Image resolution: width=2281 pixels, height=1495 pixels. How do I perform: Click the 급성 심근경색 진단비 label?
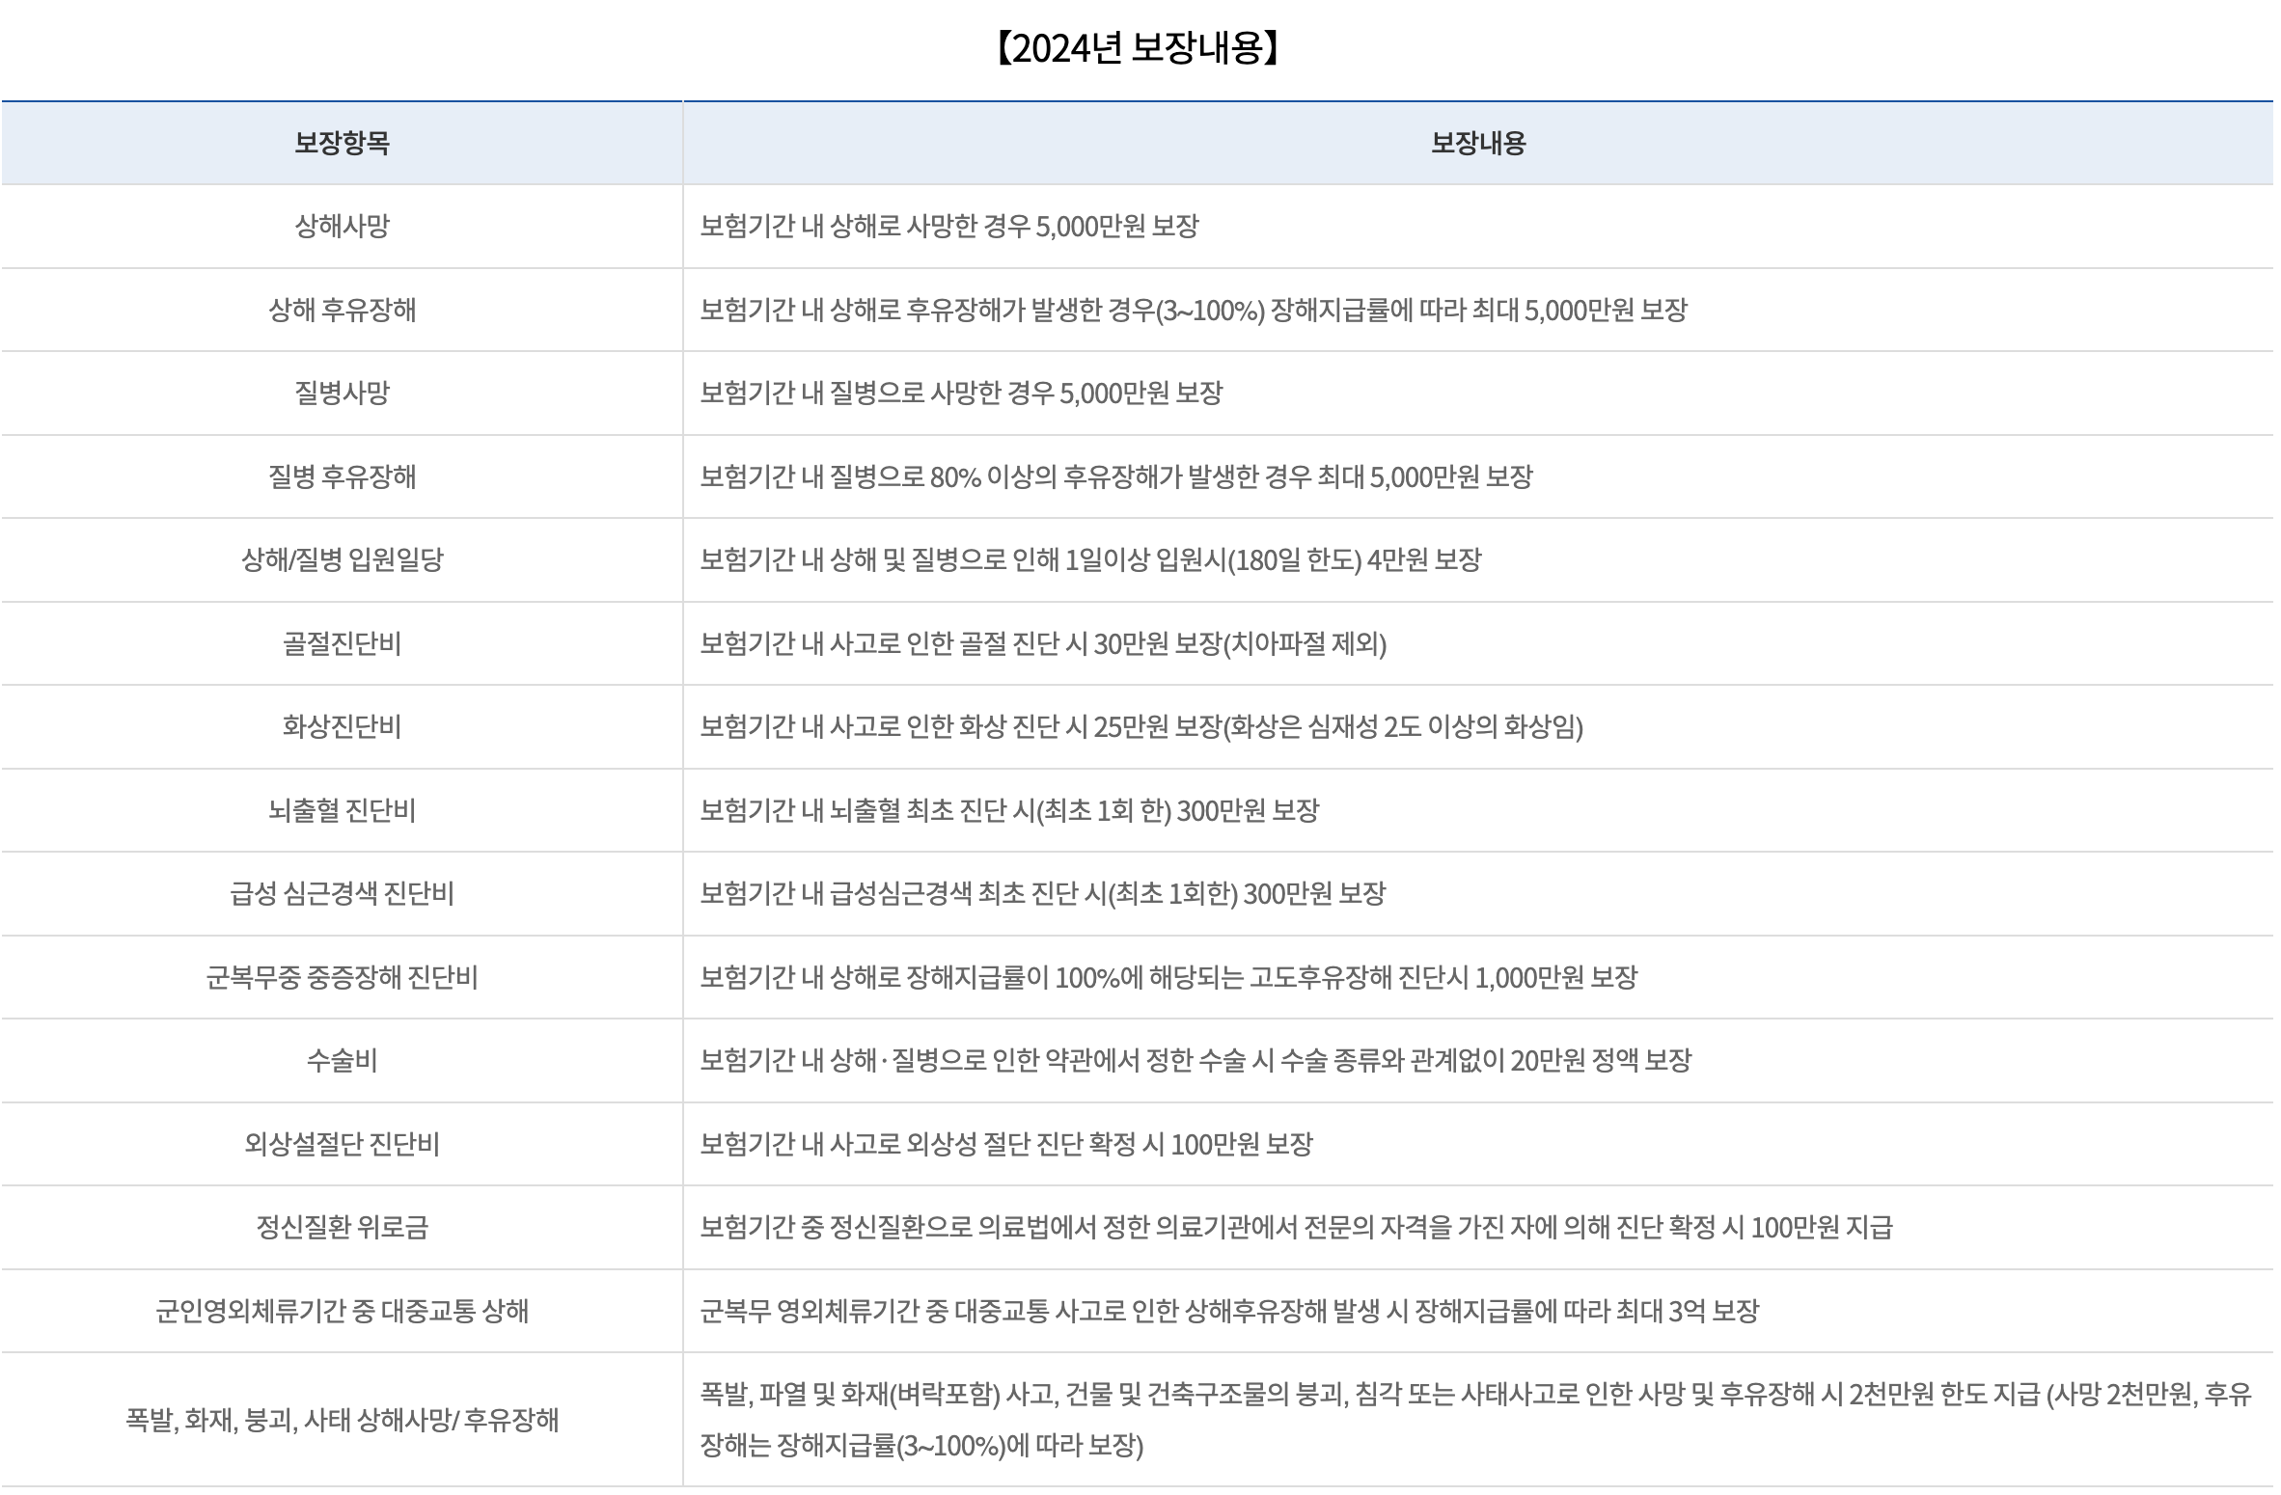point(342,894)
